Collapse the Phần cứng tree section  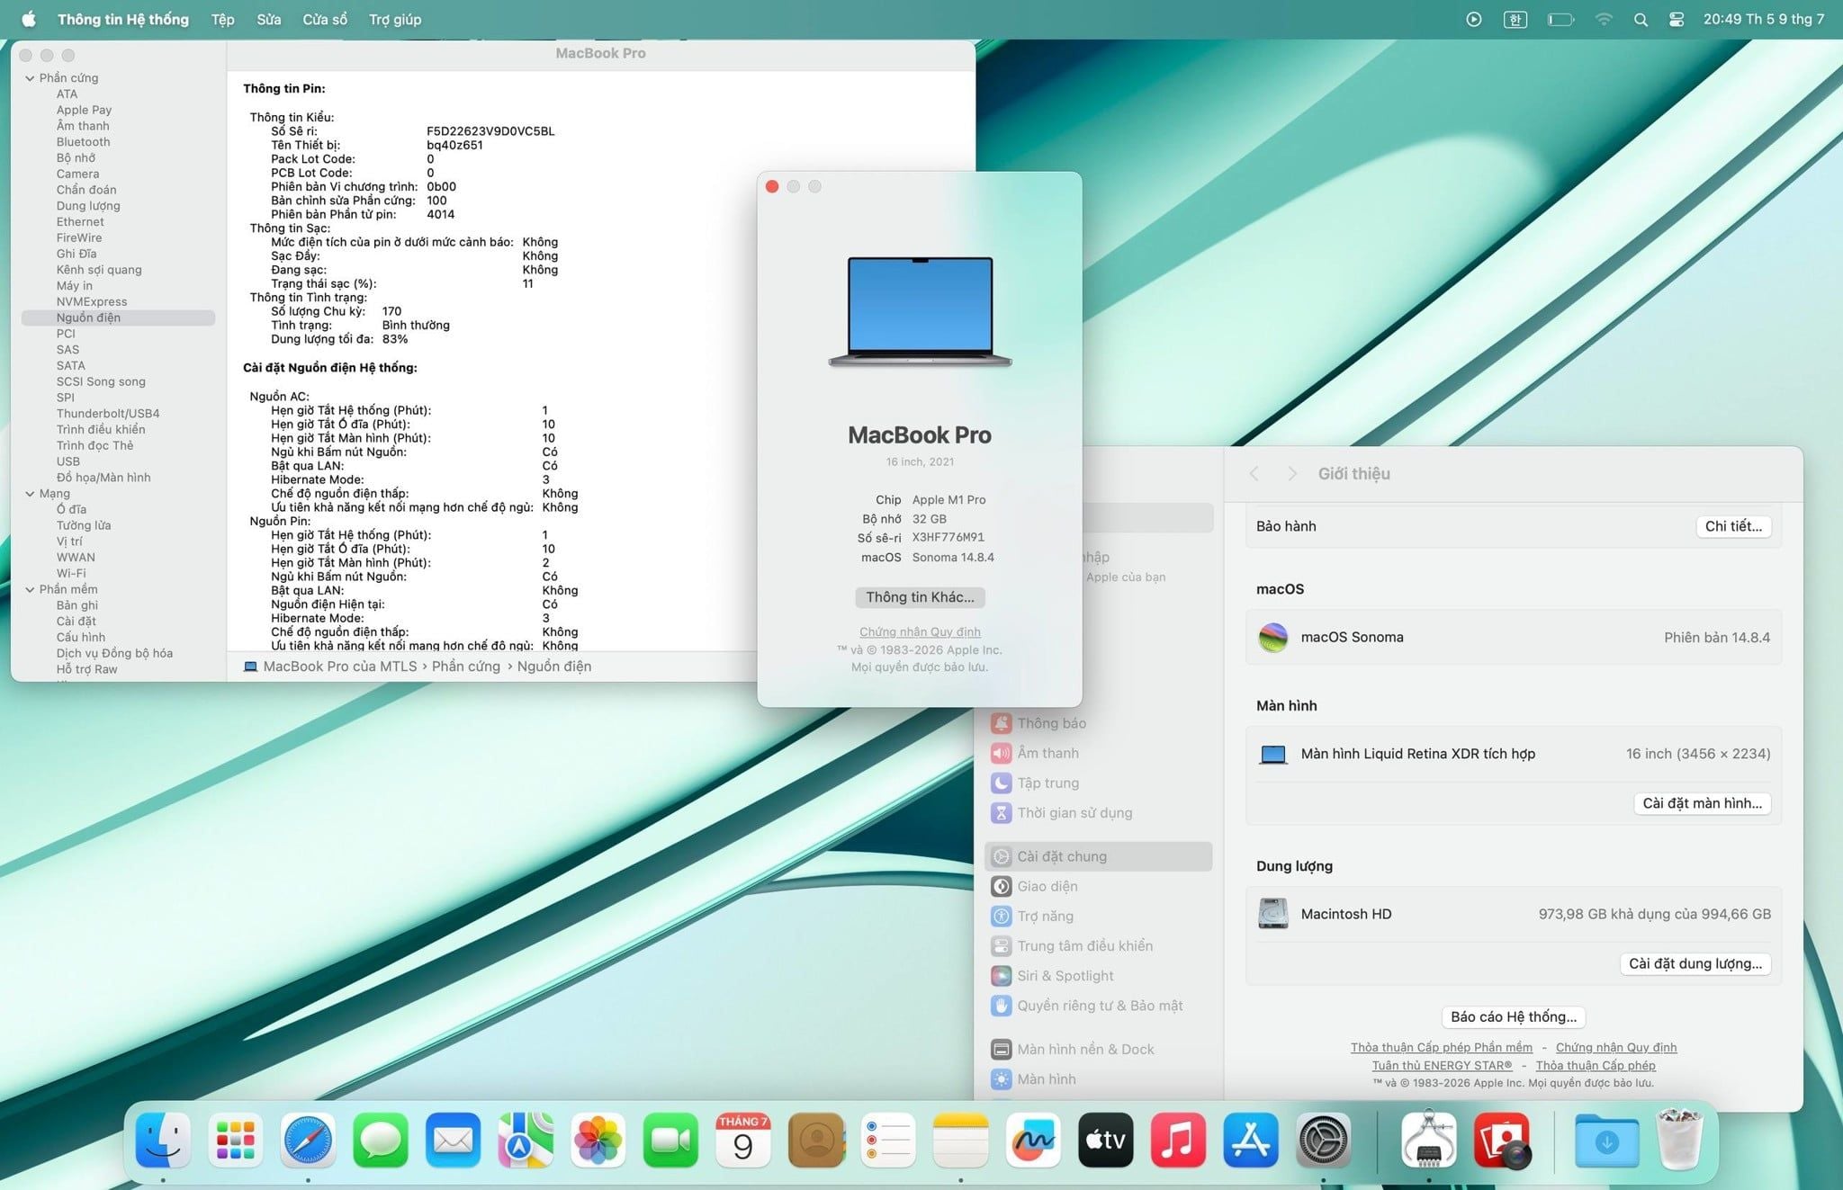click(x=30, y=78)
